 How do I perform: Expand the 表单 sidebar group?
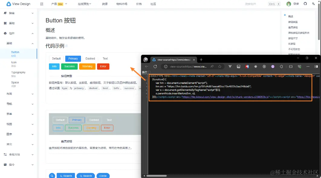point(18,114)
